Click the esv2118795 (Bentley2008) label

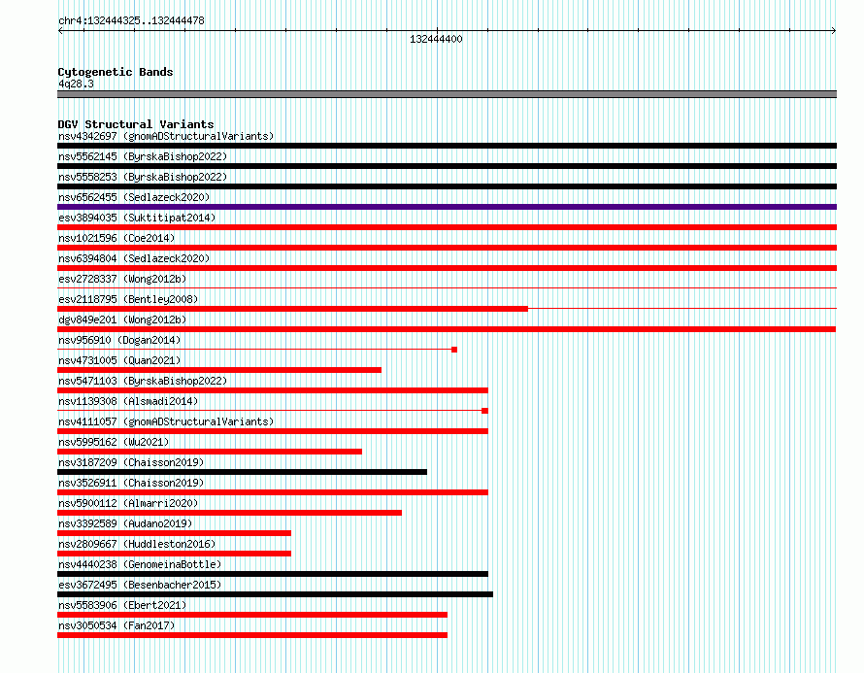(128, 299)
